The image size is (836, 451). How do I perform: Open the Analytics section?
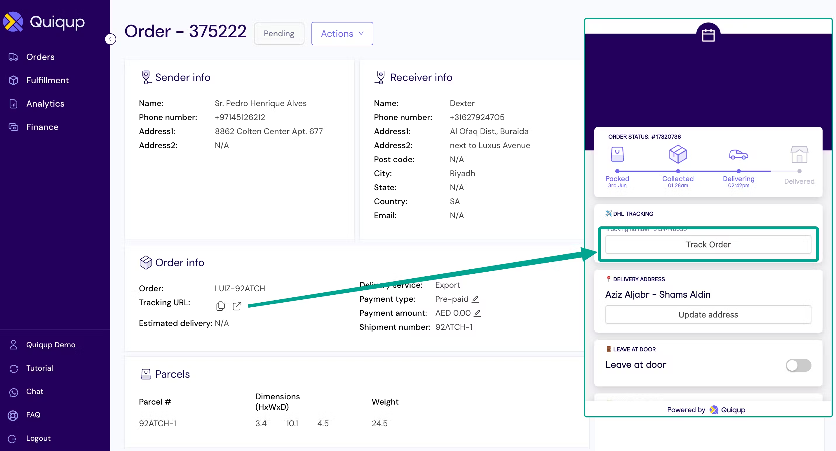[45, 104]
